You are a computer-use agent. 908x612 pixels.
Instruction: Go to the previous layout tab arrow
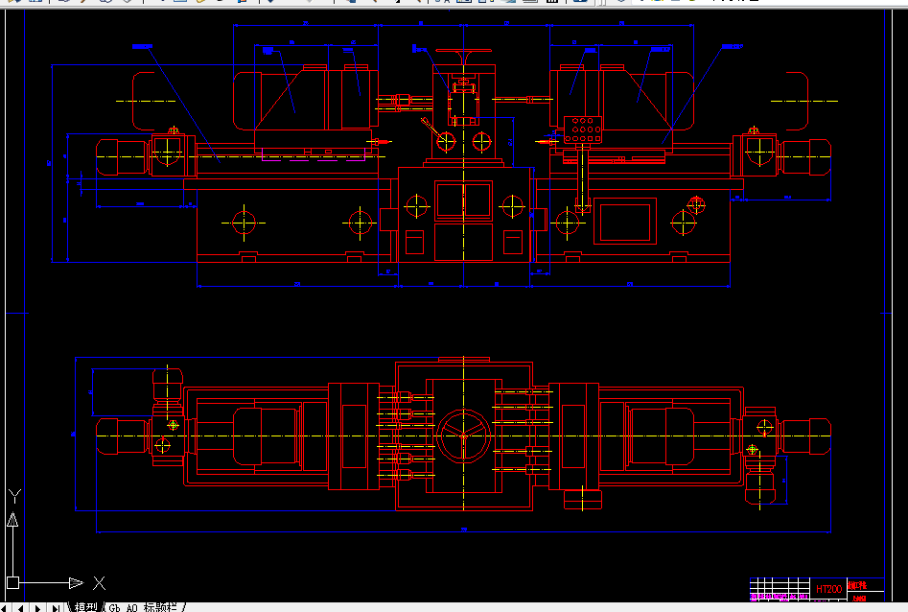pyautogui.click(x=21, y=608)
